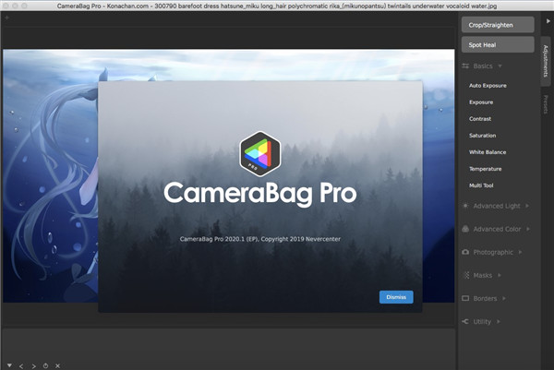Click the X icon in bottom tray
The height and width of the screenshot is (370, 554).
[57, 365]
